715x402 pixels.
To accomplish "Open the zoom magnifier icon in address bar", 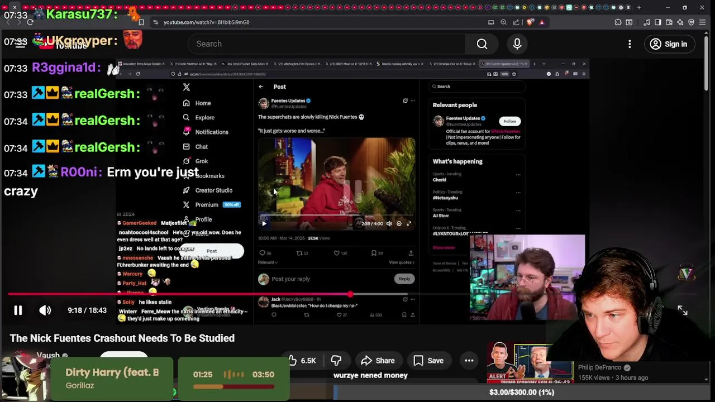I will point(503,22).
